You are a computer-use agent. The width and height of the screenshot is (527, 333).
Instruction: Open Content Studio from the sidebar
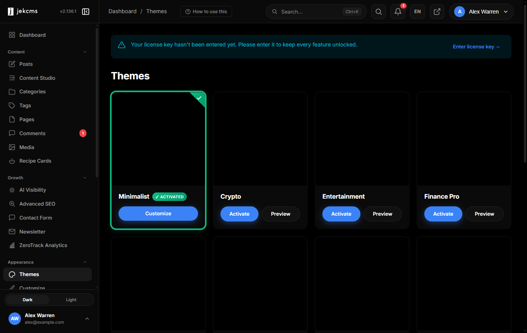tap(47, 78)
